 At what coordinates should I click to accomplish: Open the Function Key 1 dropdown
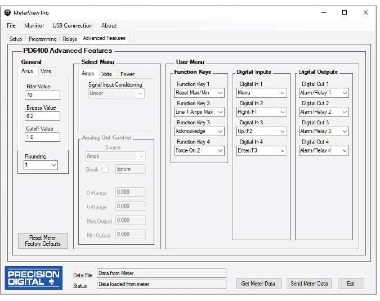pos(199,93)
